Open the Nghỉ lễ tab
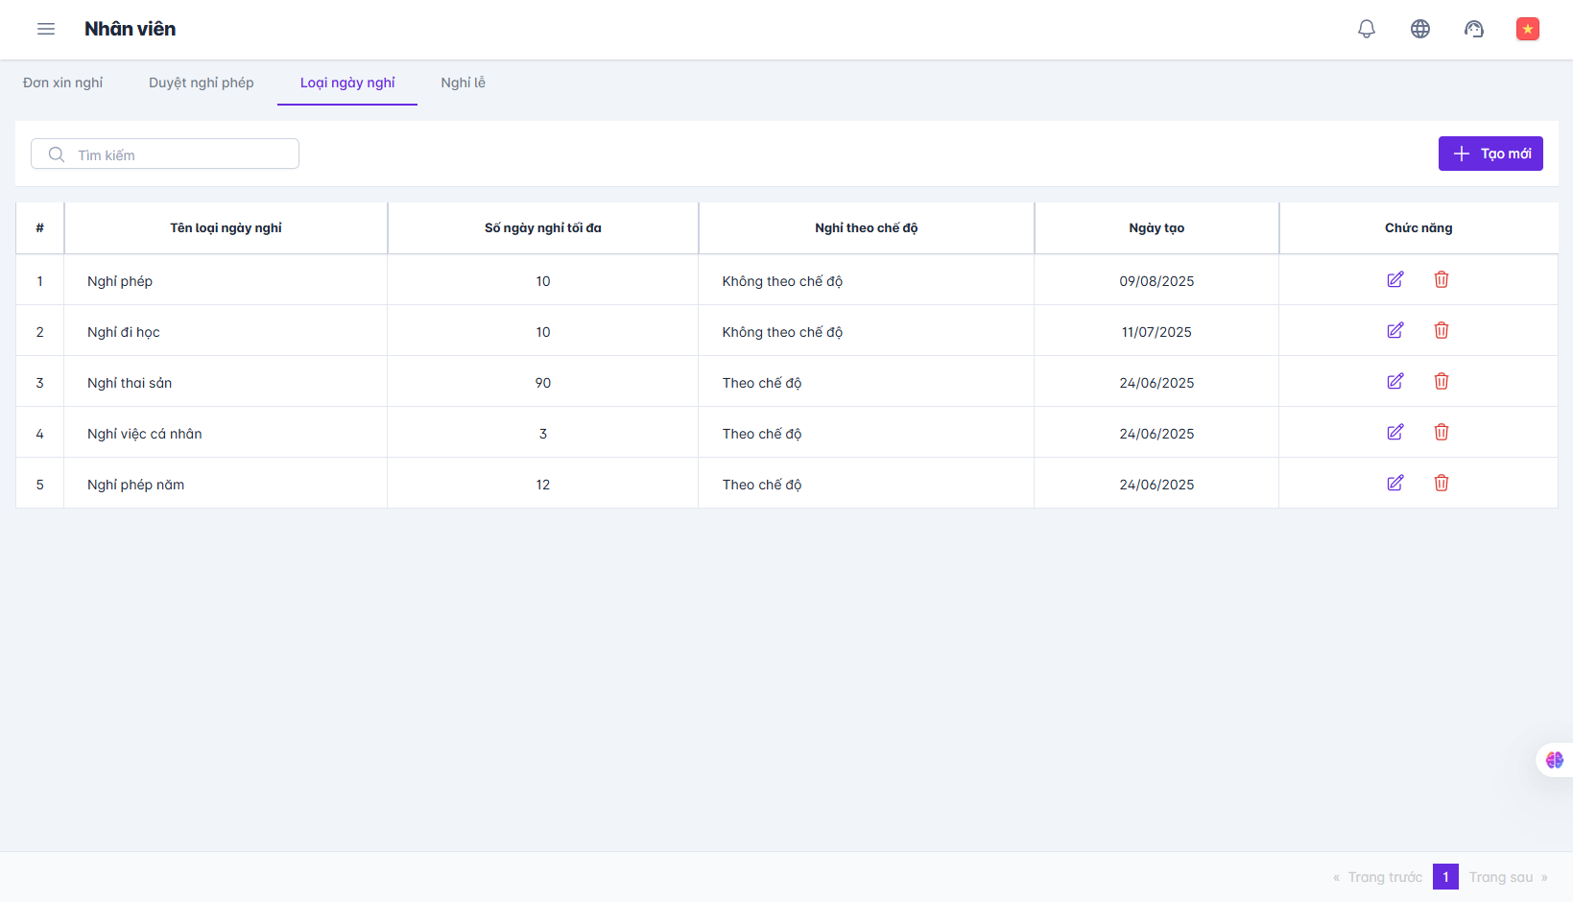The image size is (1573, 902). click(463, 83)
